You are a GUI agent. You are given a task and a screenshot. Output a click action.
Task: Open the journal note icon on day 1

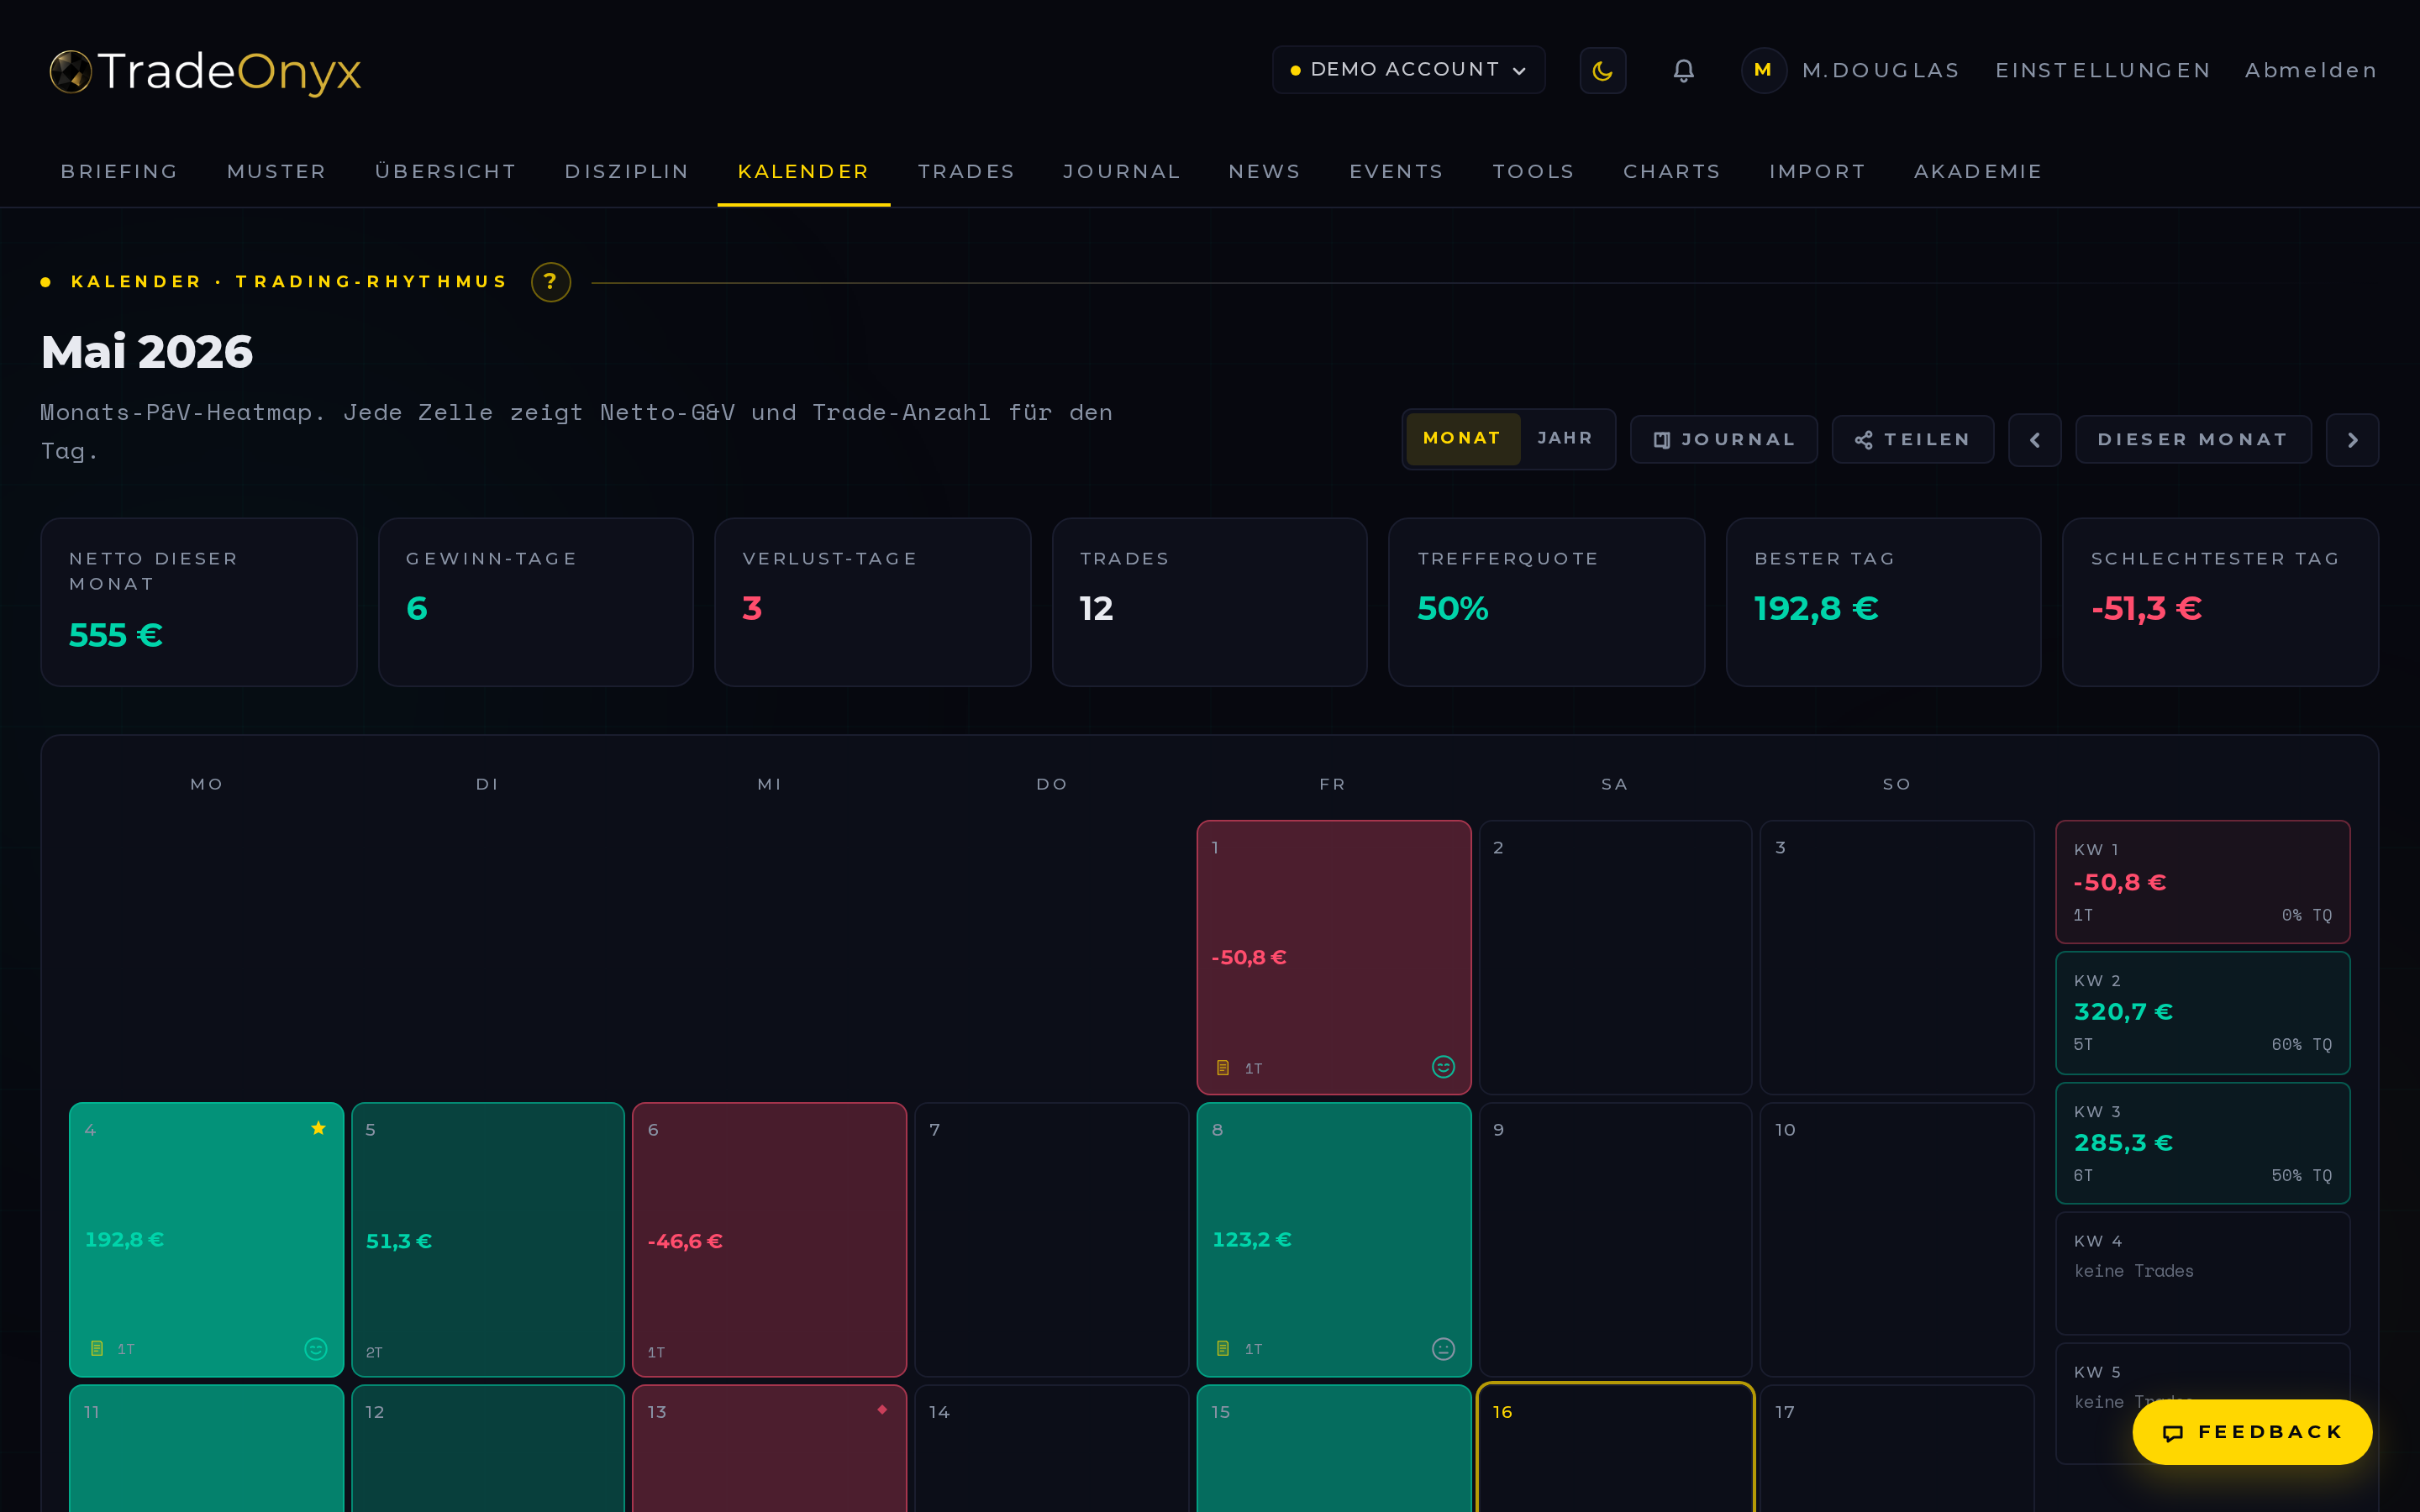pos(1222,1068)
